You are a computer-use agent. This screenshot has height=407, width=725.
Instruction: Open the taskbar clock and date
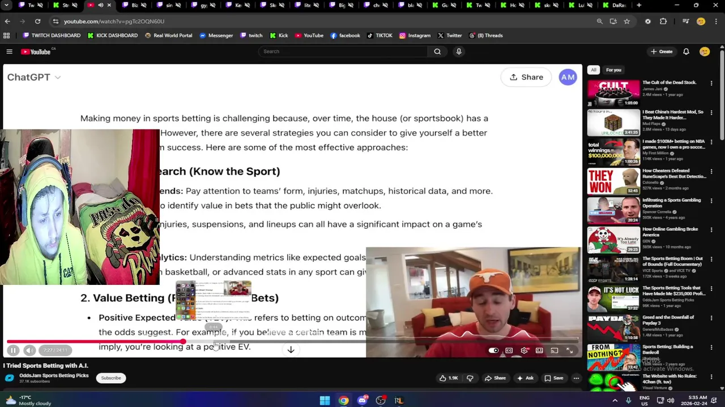click(694, 400)
